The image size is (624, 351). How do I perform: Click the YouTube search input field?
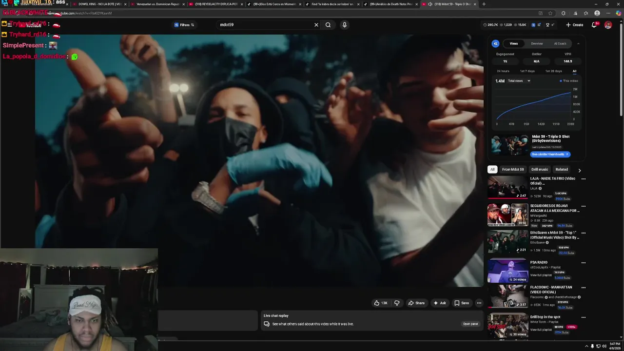[x=266, y=25]
